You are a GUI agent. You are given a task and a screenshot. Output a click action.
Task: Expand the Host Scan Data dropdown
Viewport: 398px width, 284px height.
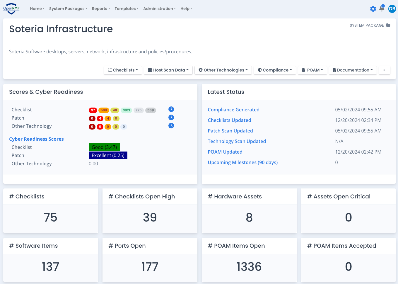pyautogui.click(x=168, y=70)
